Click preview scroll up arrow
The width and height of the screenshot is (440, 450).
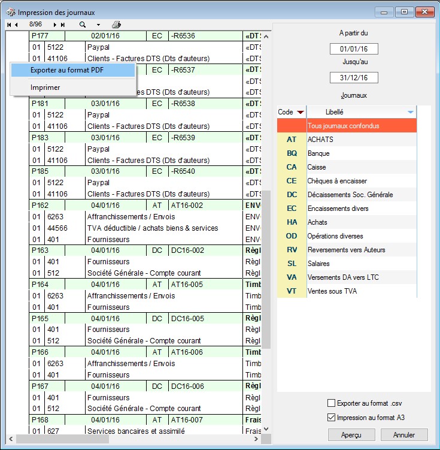pos(266,37)
